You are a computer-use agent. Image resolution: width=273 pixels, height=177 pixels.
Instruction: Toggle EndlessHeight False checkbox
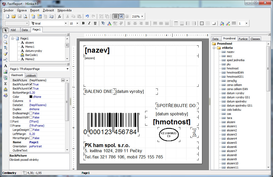[x=31, y=113]
